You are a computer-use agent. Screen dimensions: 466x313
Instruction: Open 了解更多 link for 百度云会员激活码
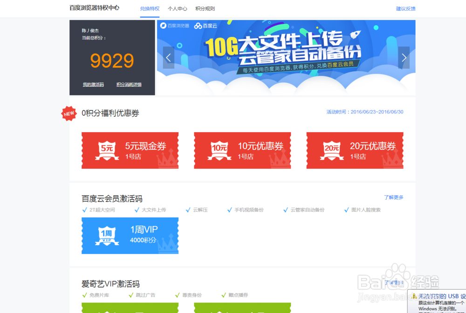click(x=393, y=197)
